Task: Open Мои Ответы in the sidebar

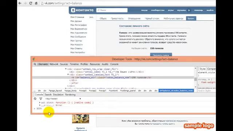Action: click(76, 48)
